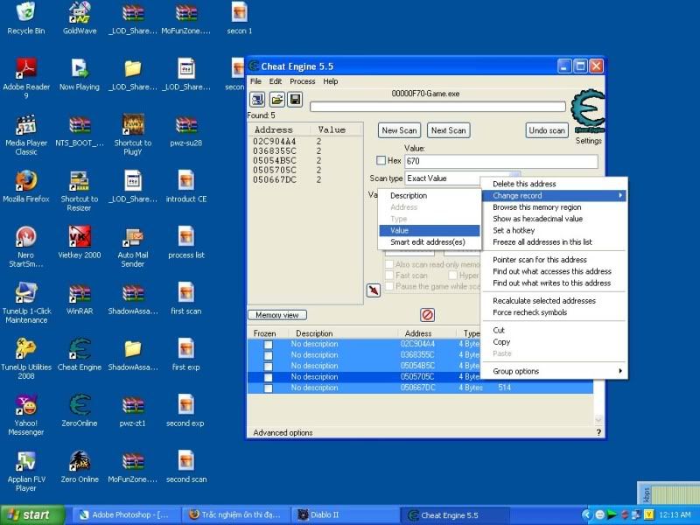Click the open process computer icon
The image size is (700, 525).
tap(257, 99)
